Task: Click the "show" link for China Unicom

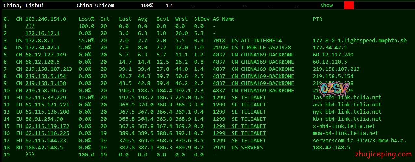Action: tap(326, 5)
